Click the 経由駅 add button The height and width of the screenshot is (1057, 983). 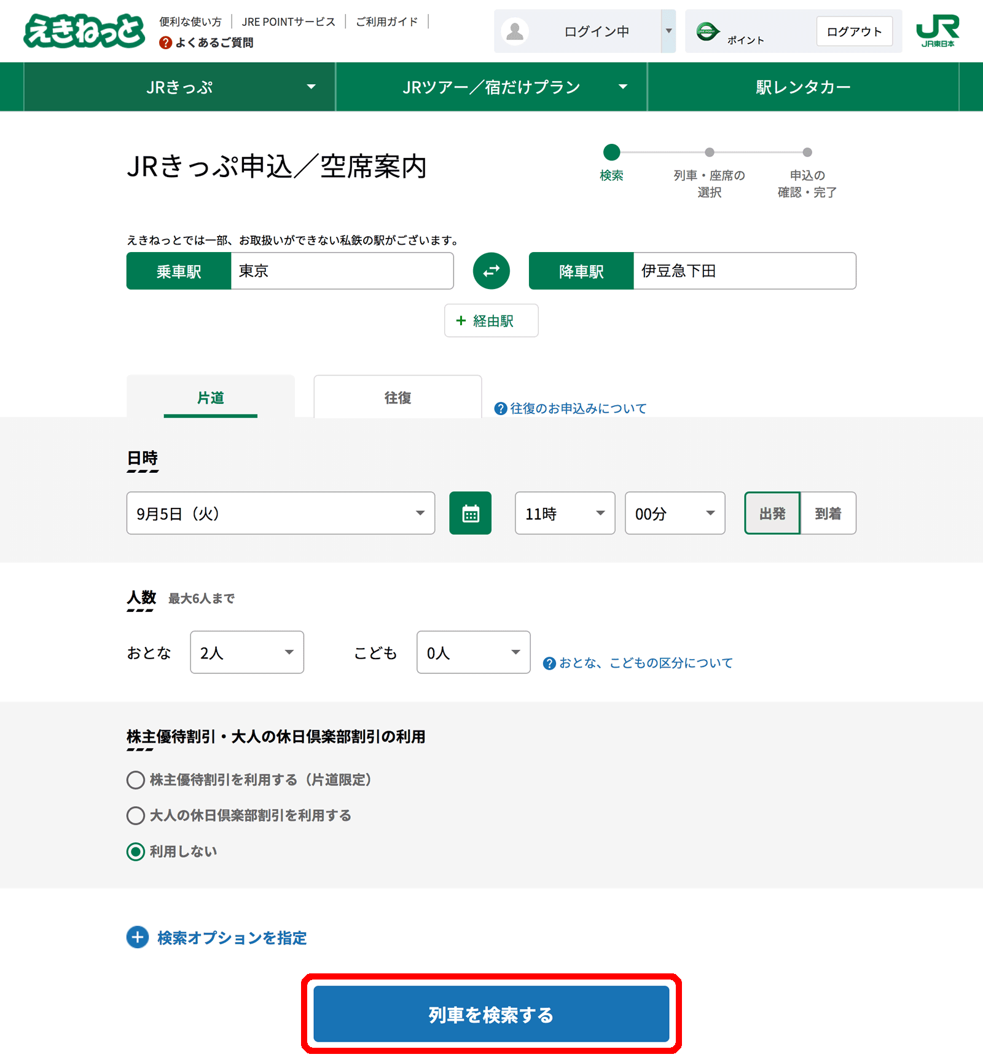click(491, 320)
